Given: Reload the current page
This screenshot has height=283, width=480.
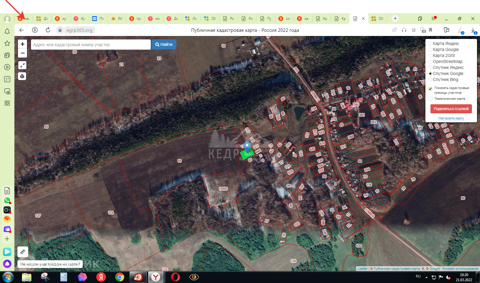Looking at the screenshot, I should point(48,30).
